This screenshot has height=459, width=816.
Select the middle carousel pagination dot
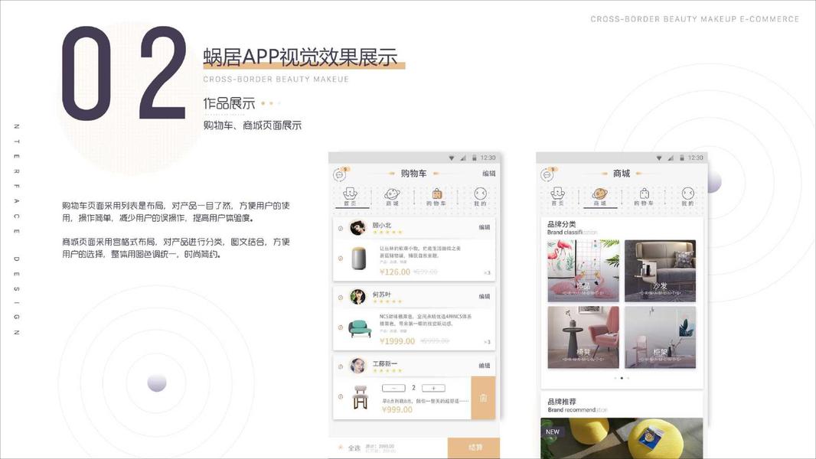point(622,378)
